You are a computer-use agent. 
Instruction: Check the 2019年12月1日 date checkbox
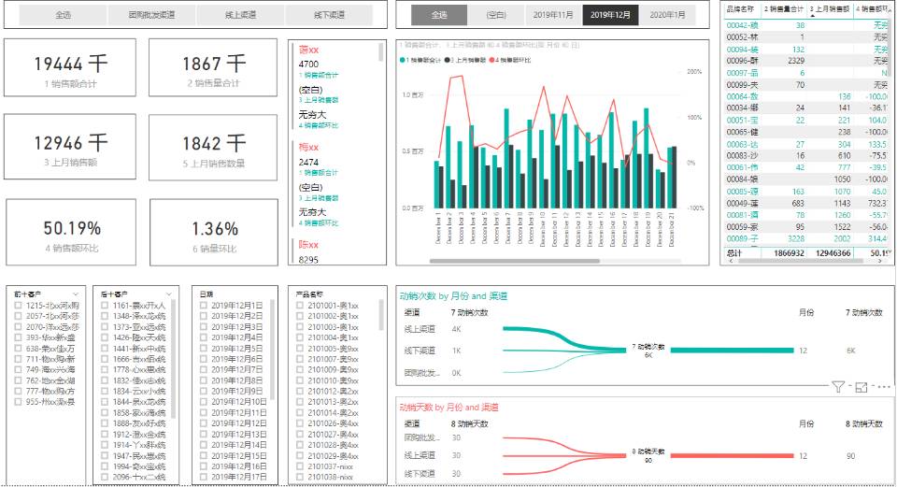click(x=204, y=306)
